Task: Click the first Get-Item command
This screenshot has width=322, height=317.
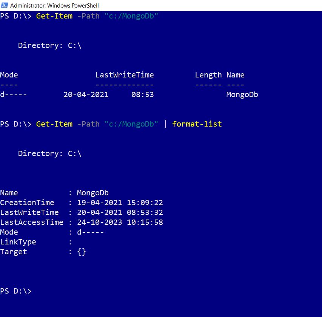Action: (x=54, y=16)
